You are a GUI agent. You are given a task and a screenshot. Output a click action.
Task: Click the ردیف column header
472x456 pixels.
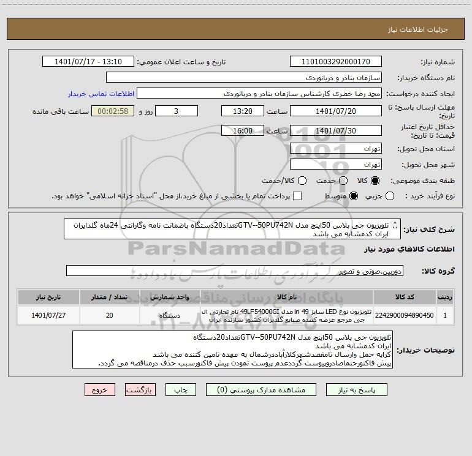coord(445,297)
